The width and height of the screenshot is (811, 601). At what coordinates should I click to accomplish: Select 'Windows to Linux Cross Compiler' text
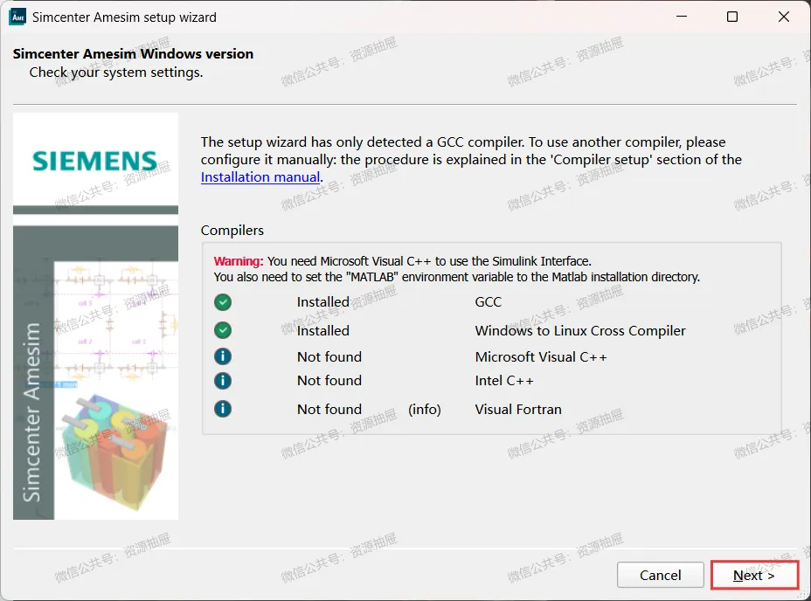[580, 330]
